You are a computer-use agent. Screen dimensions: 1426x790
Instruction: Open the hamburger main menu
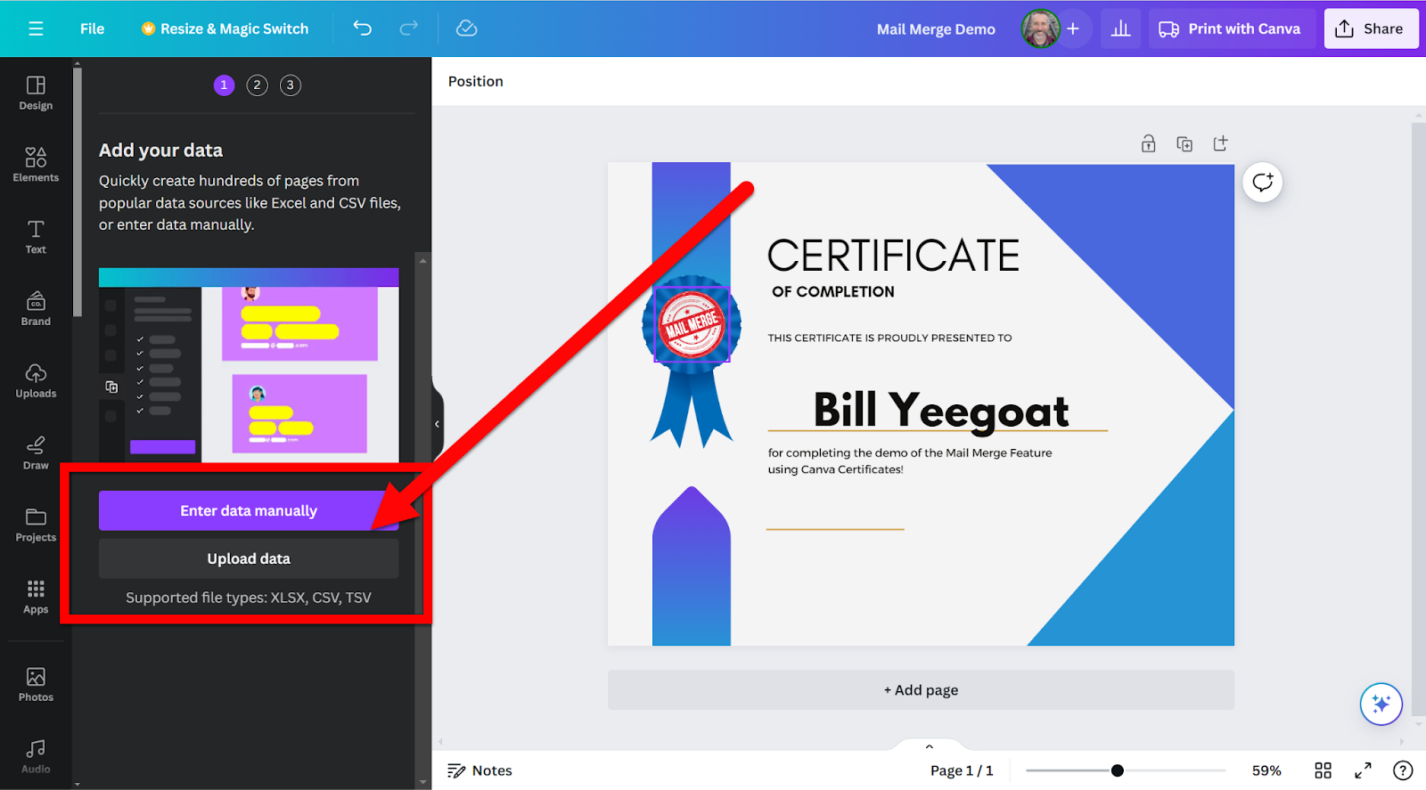(36, 29)
